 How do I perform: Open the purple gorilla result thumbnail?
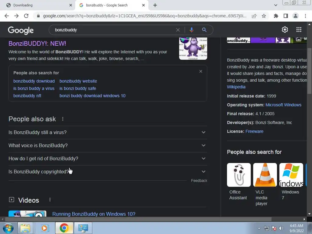193,48
